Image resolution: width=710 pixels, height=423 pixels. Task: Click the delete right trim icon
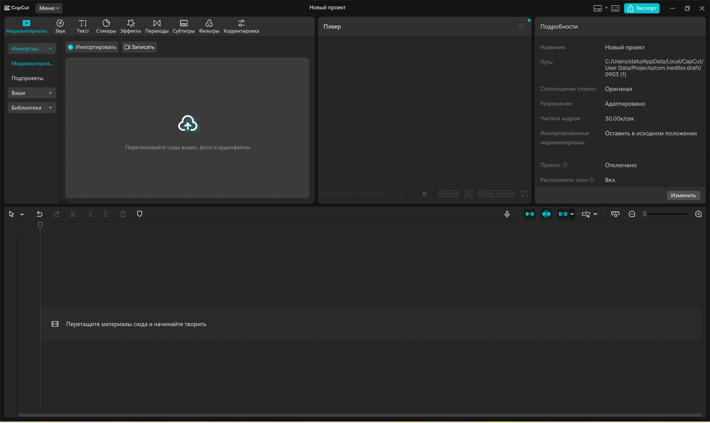click(106, 214)
